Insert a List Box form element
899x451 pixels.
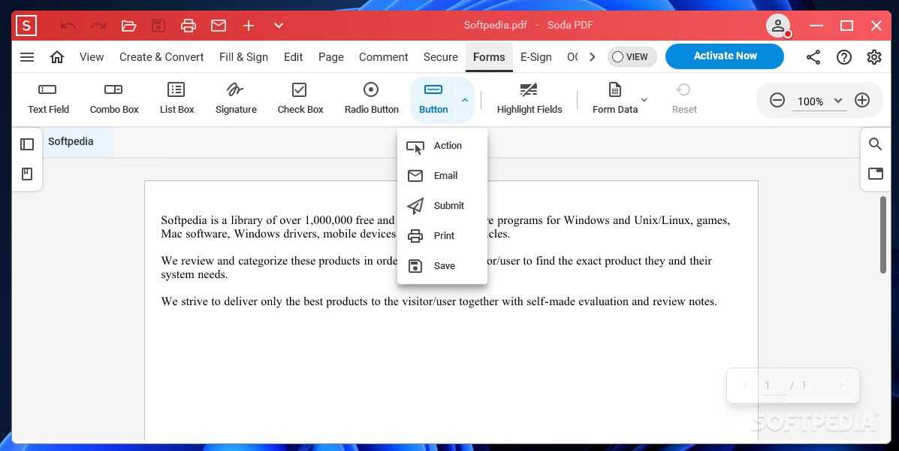(x=176, y=99)
